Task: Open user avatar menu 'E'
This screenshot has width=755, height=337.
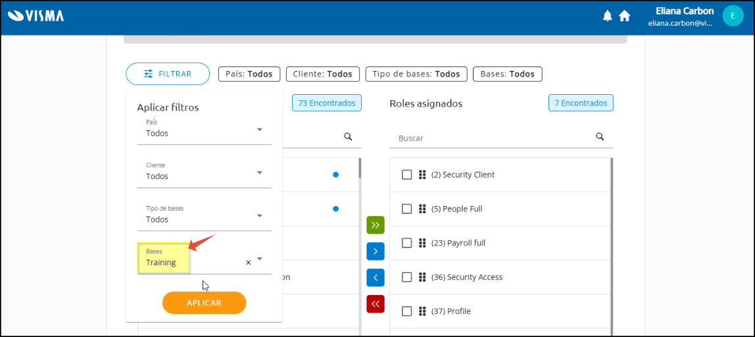Action: (733, 16)
